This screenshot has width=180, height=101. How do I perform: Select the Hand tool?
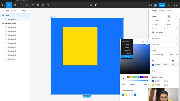click(x=43, y=5)
